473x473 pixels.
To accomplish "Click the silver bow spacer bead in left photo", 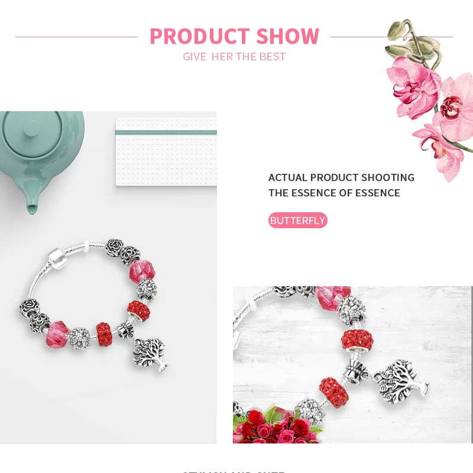I will tap(125, 331).
